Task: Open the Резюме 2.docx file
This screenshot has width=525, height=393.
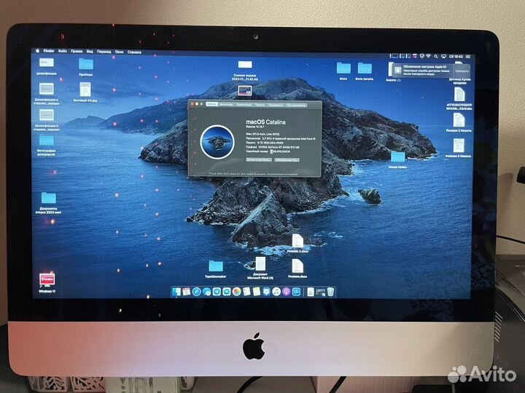Action: [x=297, y=241]
